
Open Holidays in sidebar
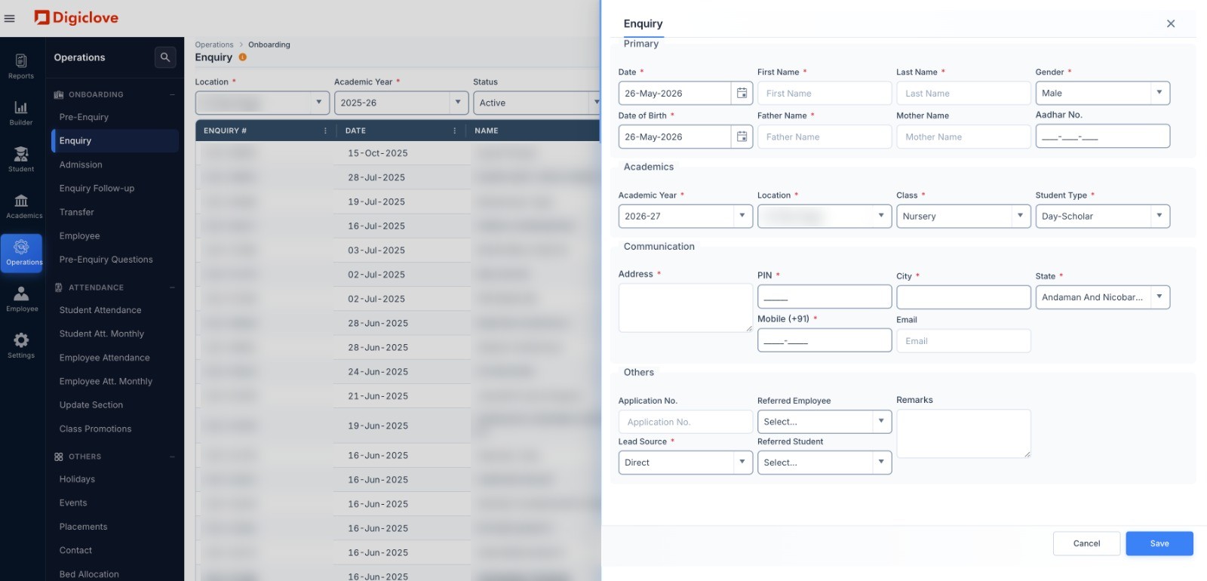[77, 479]
